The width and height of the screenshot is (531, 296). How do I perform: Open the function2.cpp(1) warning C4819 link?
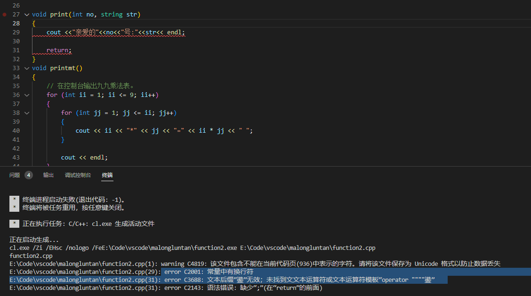[84, 264]
